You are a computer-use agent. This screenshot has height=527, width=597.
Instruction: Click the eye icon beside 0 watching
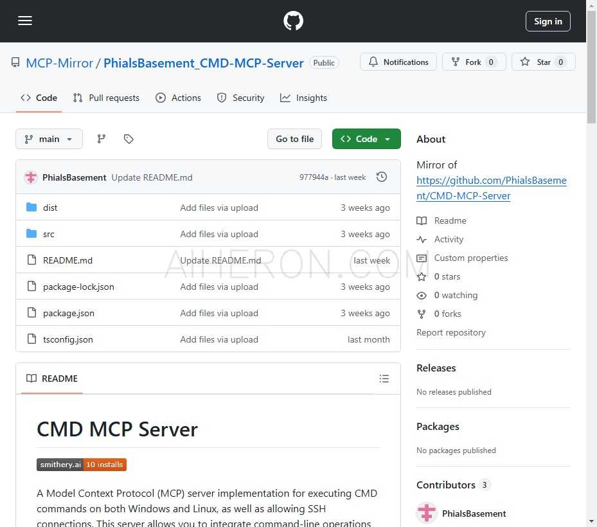point(422,296)
